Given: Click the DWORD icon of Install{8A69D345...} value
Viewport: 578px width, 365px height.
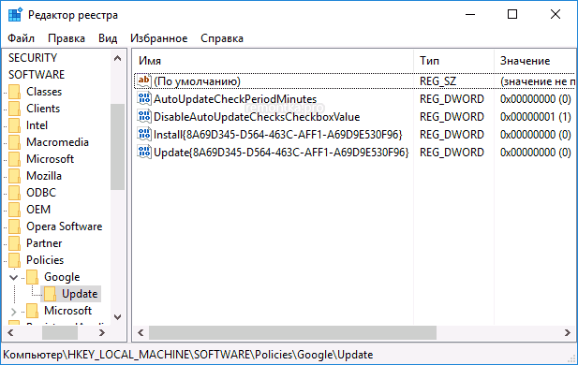Looking at the screenshot, I should click(144, 134).
